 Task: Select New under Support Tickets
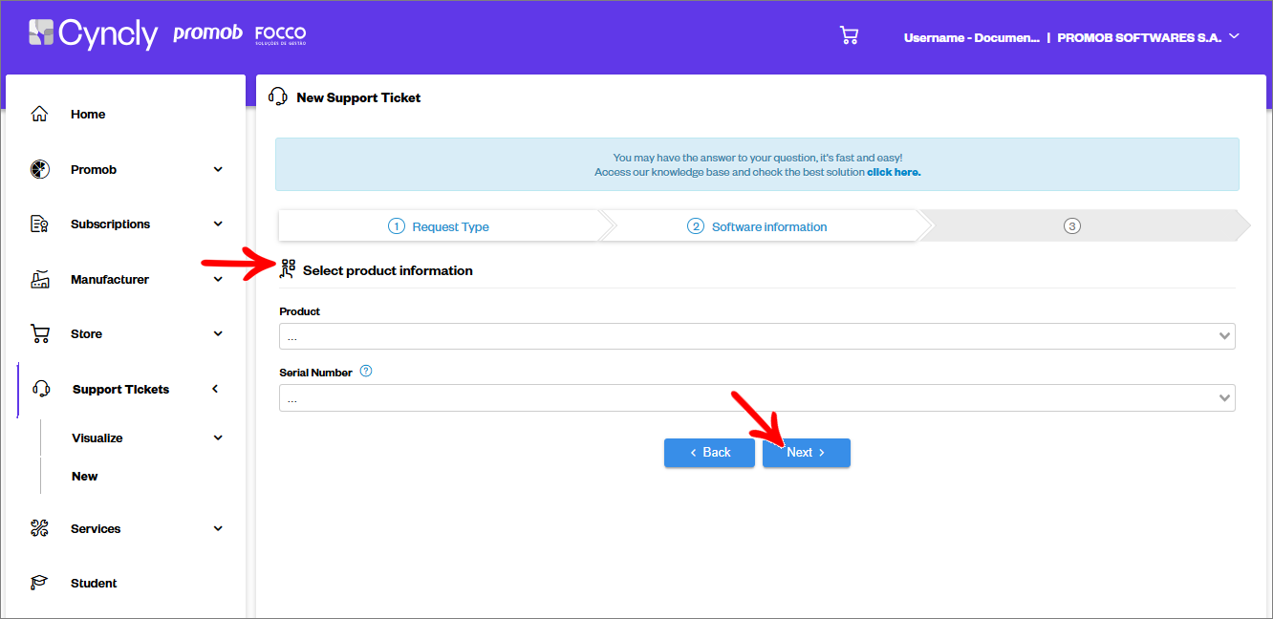pyautogui.click(x=85, y=476)
